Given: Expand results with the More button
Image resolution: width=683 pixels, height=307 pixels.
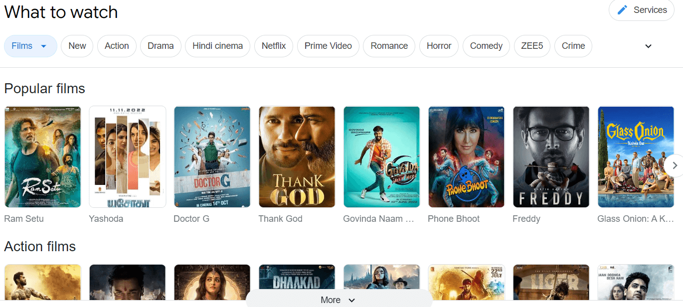Looking at the screenshot, I should 338,300.
